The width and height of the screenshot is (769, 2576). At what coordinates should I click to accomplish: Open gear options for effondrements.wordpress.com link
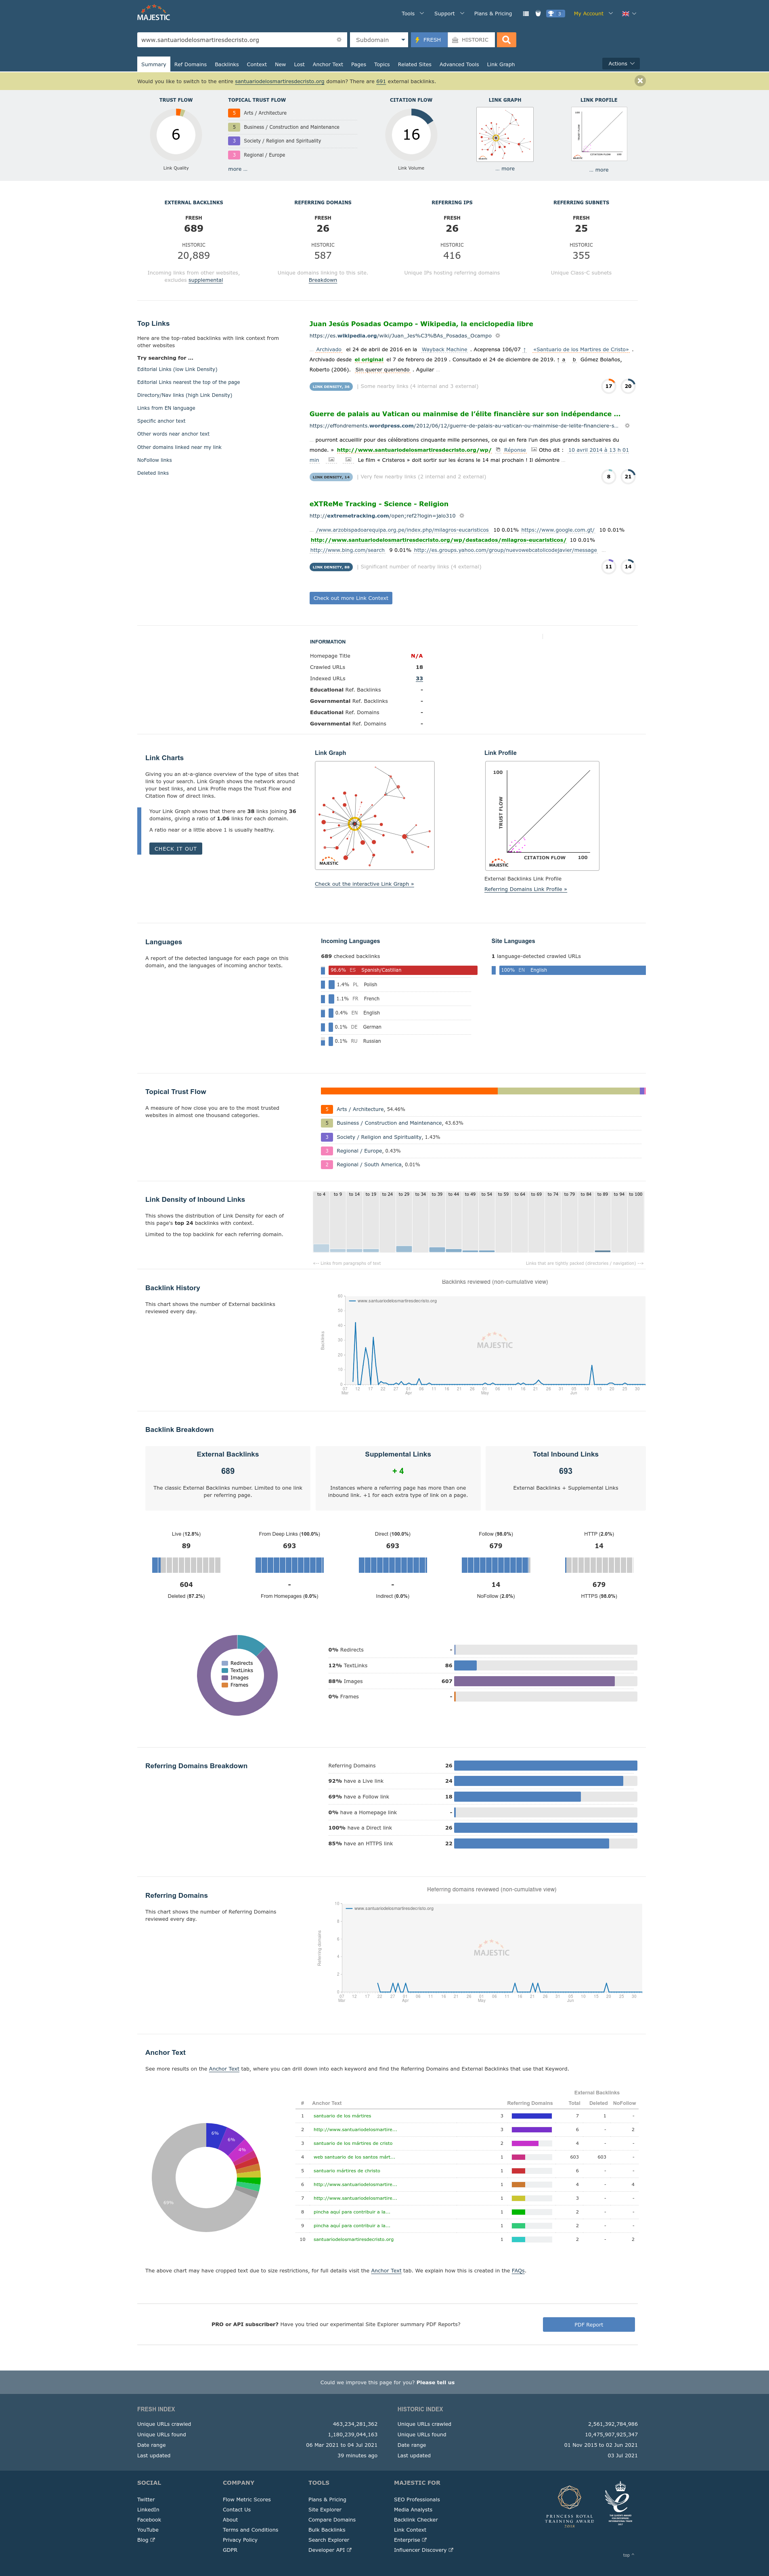[x=627, y=426]
